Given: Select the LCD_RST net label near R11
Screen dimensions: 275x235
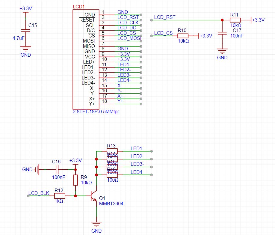Looking at the screenshot, I should click(165, 17).
